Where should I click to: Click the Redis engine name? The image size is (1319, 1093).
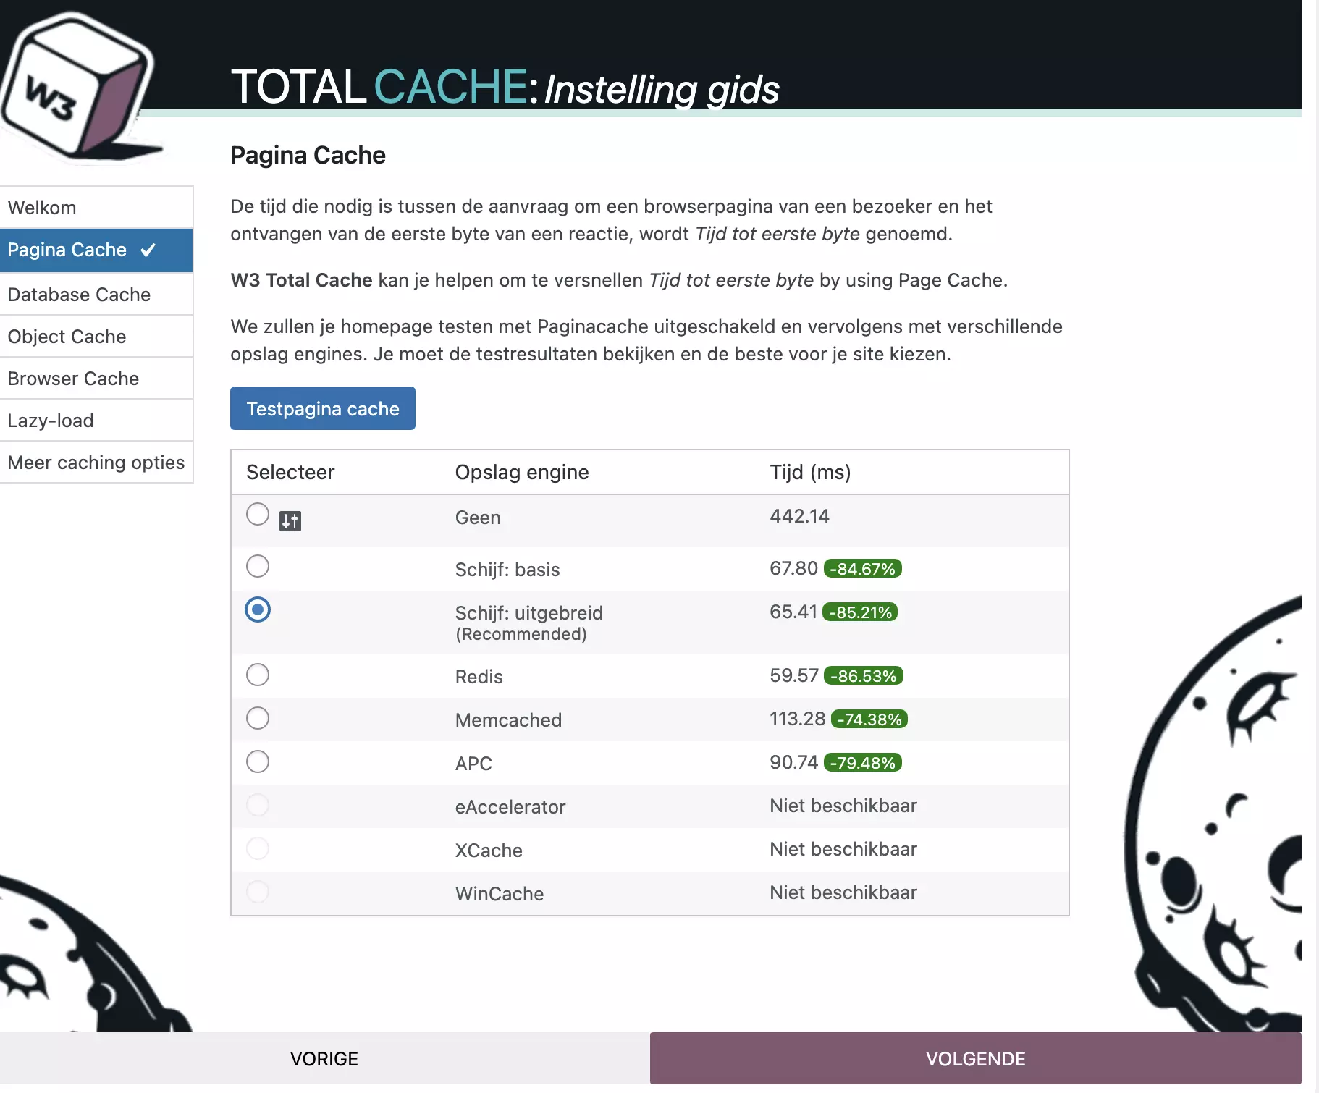479,677
